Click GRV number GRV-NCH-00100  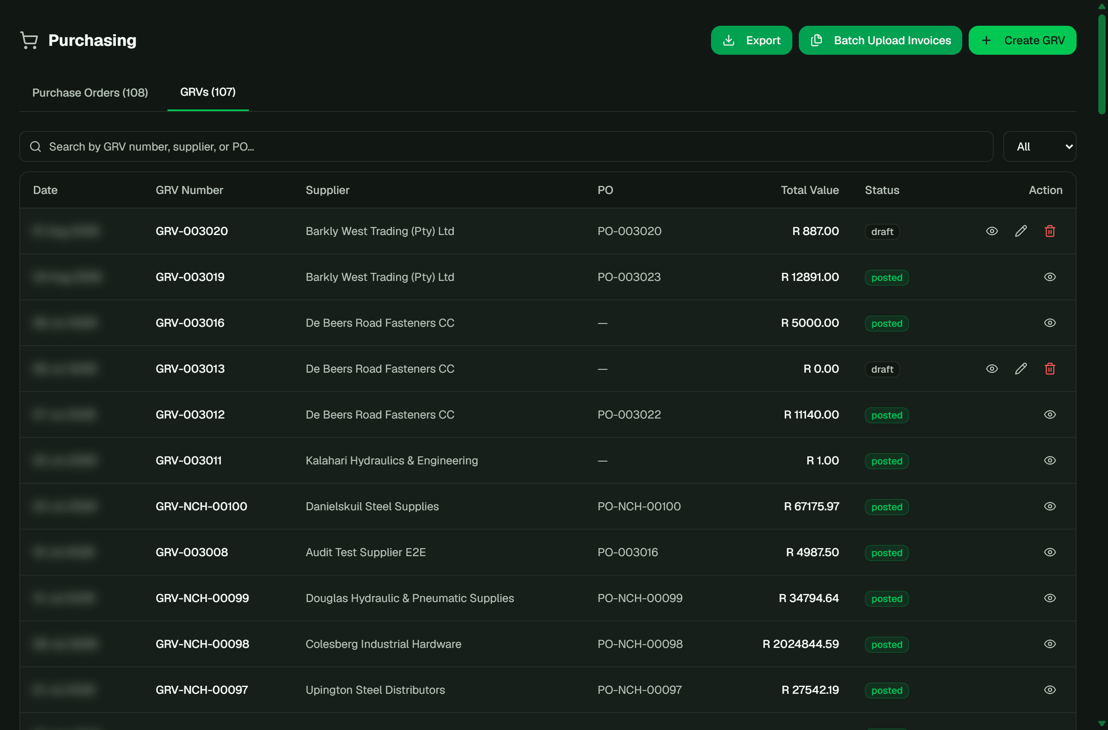pyautogui.click(x=201, y=506)
